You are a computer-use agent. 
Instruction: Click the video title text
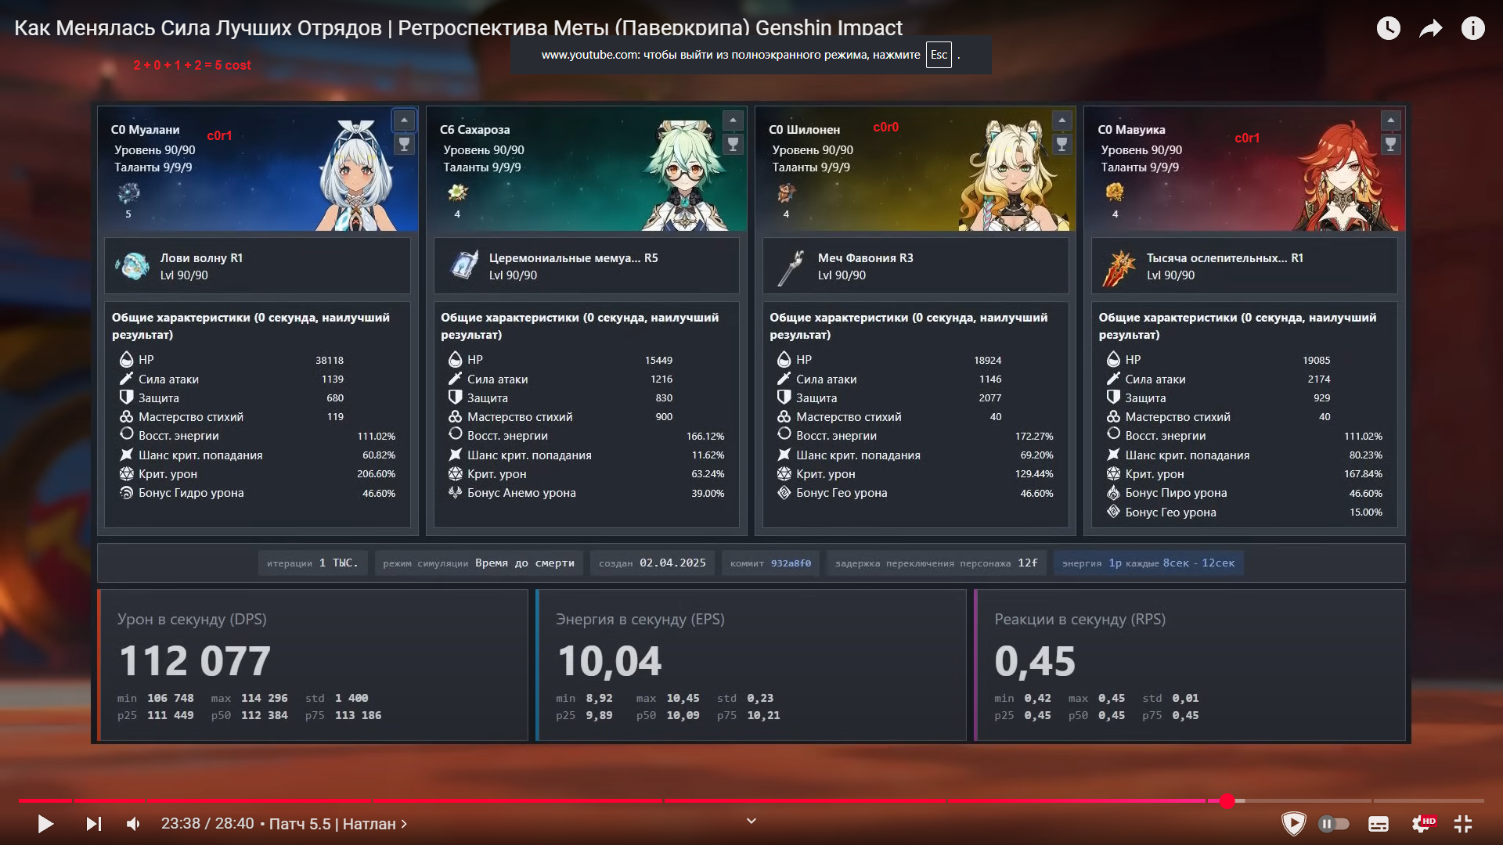pyautogui.click(x=458, y=28)
